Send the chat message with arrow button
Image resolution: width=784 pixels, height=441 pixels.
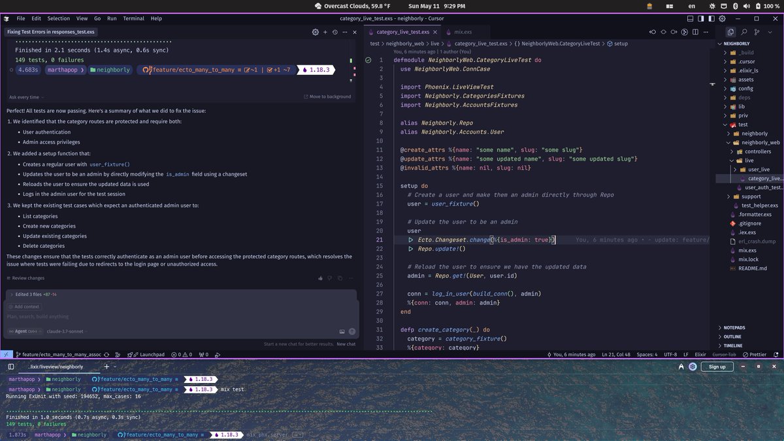(352, 331)
